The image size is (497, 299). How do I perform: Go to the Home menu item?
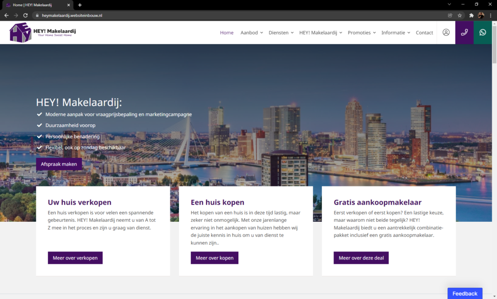227,33
